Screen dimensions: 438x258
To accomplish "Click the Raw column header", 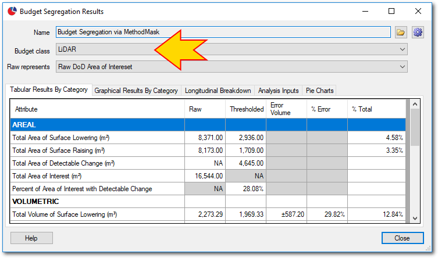I will 205,109.
